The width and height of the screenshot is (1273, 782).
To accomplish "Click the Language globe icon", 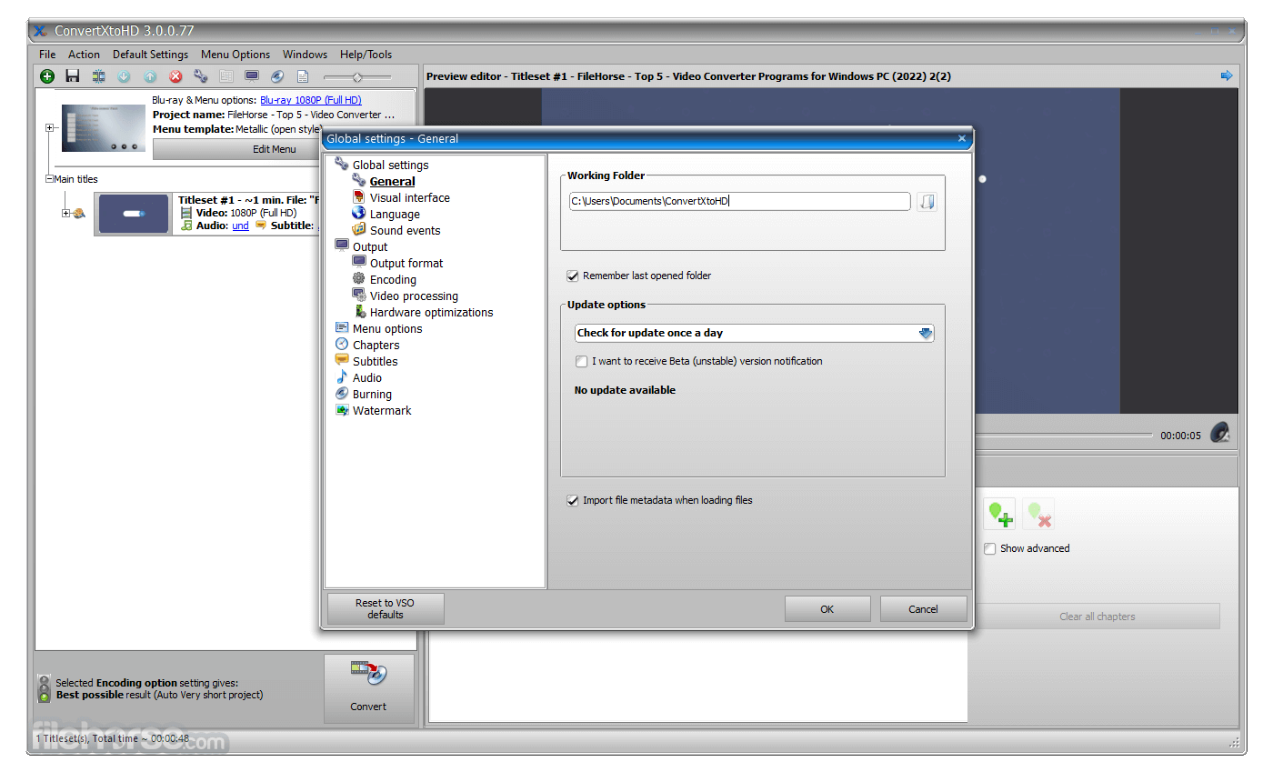I will point(358,214).
